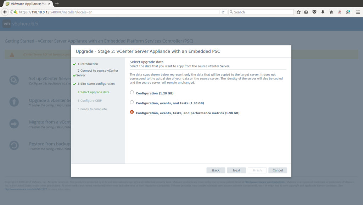This screenshot has height=205, width=363.
Task: Reload the page with refresh icon
Action: (x=223, y=12)
